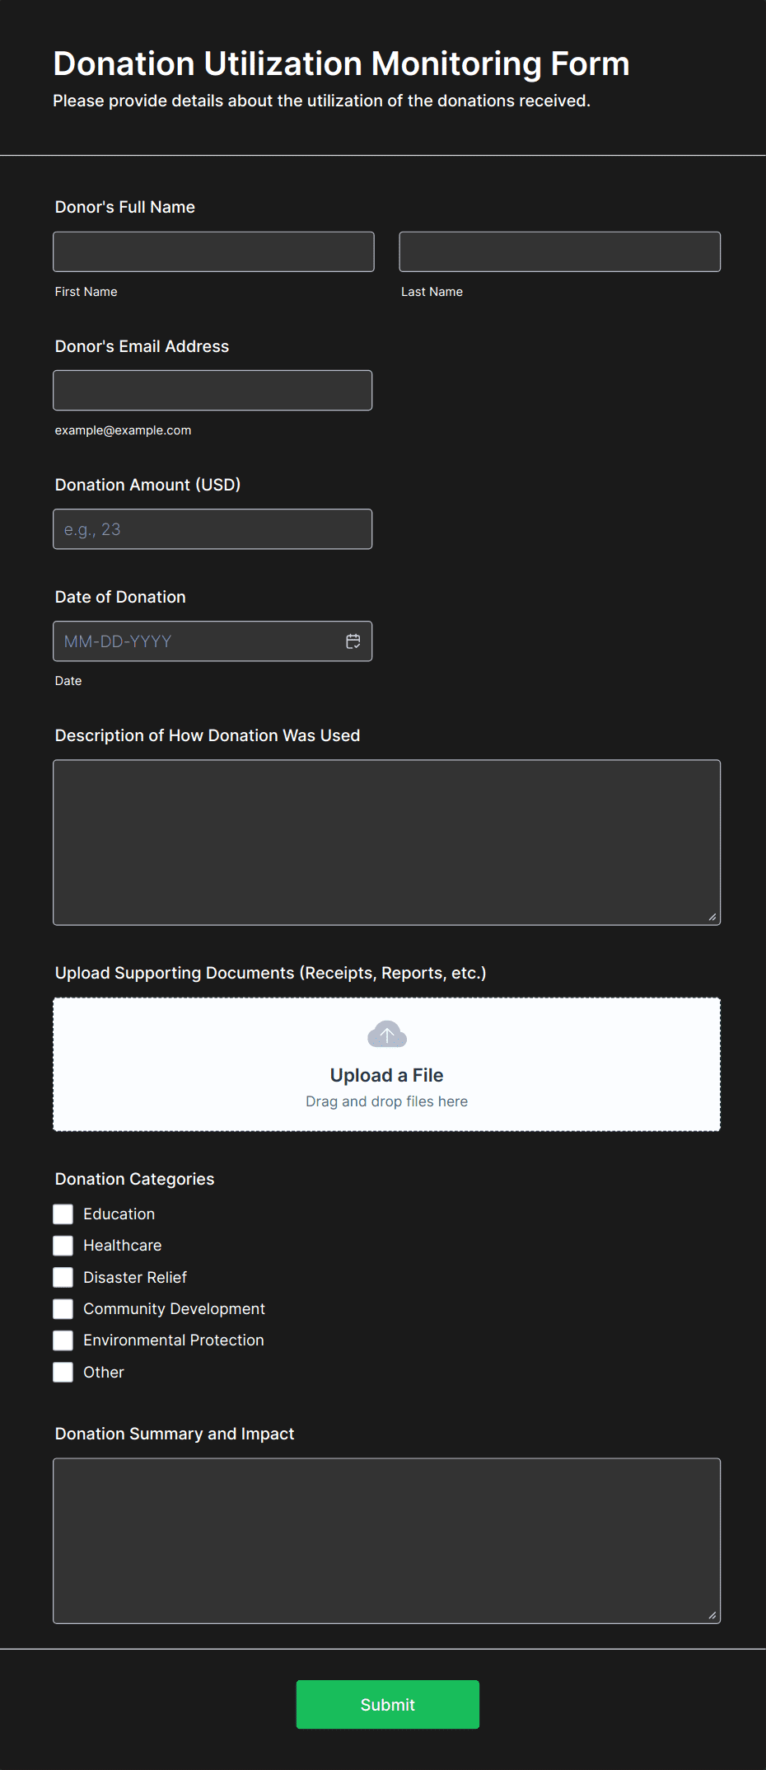Click inside the donation usage description box
Screen dimensions: 766x1770
pyautogui.click(x=386, y=841)
